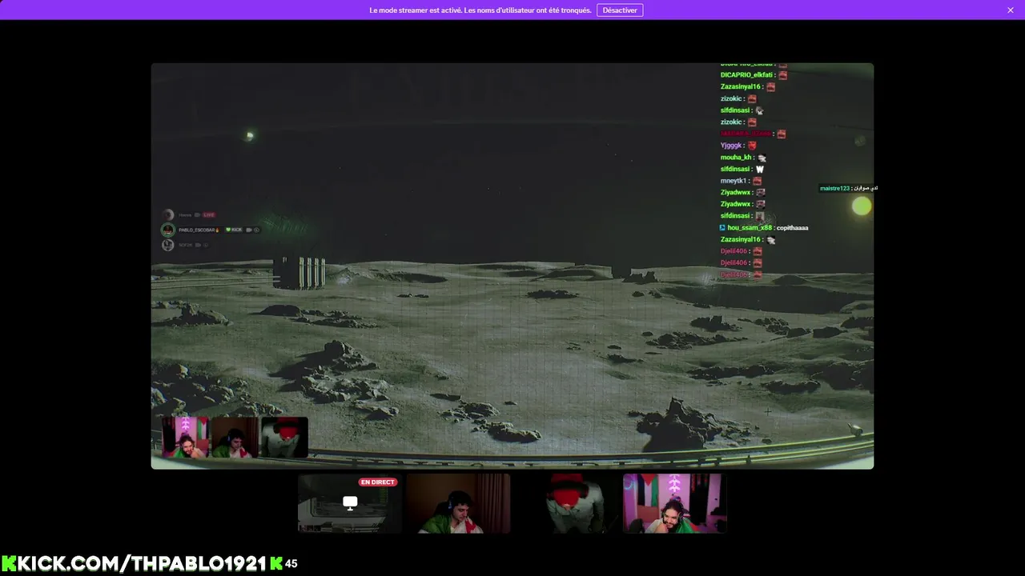Click the Yjgggk chat username
Screen dimensions: 1025x576
(x=732, y=146)
